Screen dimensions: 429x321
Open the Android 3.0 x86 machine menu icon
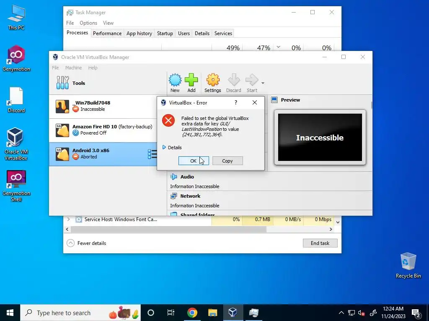coord(152,154)
